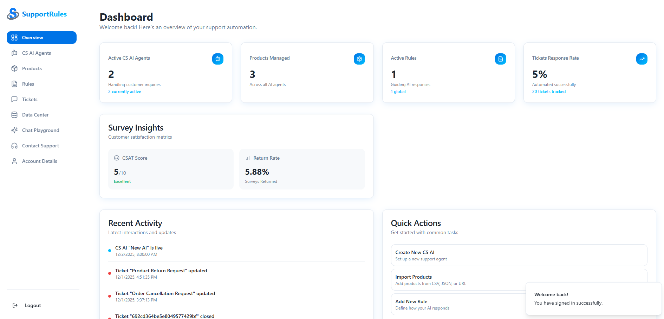Click the smiley icon next to CSAT Score

116,158
